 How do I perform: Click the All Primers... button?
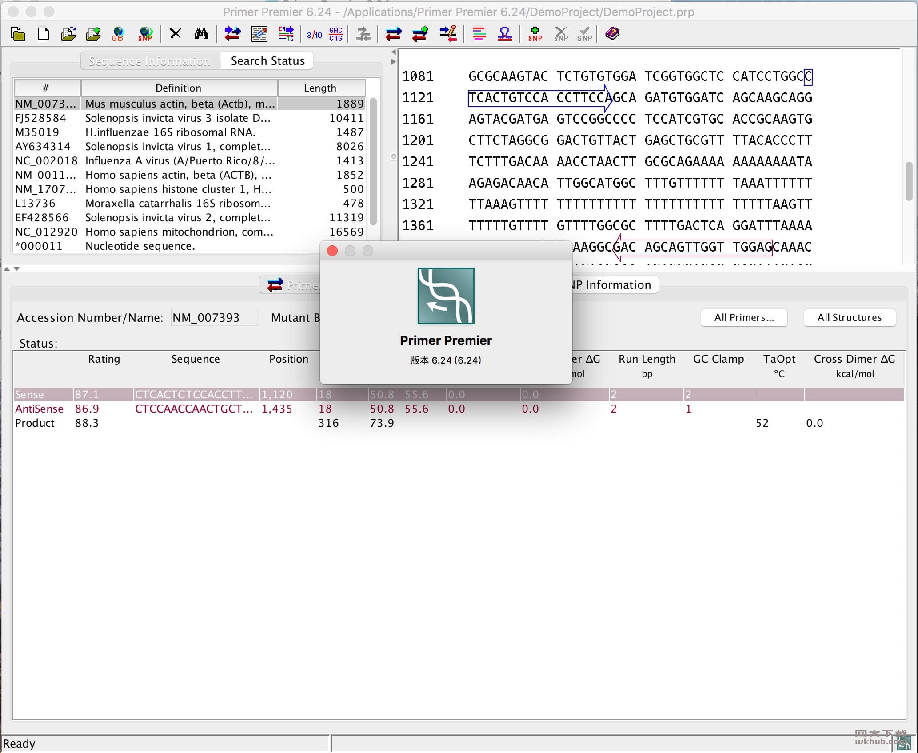click(744, 317)
